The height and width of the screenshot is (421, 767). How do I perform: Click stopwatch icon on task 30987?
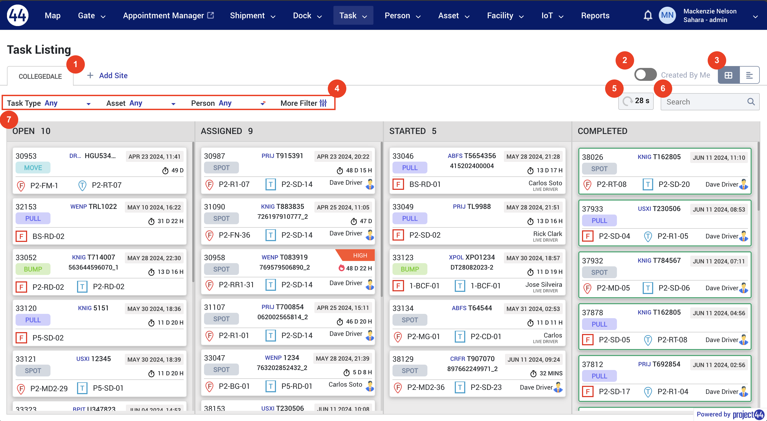339,170
